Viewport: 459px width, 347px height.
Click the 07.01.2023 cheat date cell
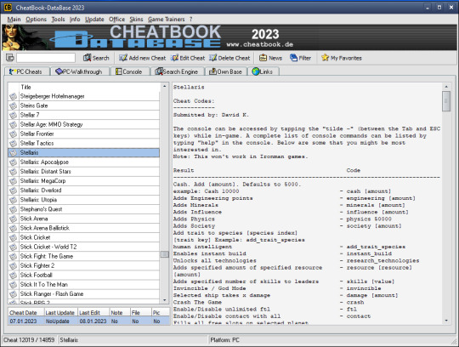(26, 321)
